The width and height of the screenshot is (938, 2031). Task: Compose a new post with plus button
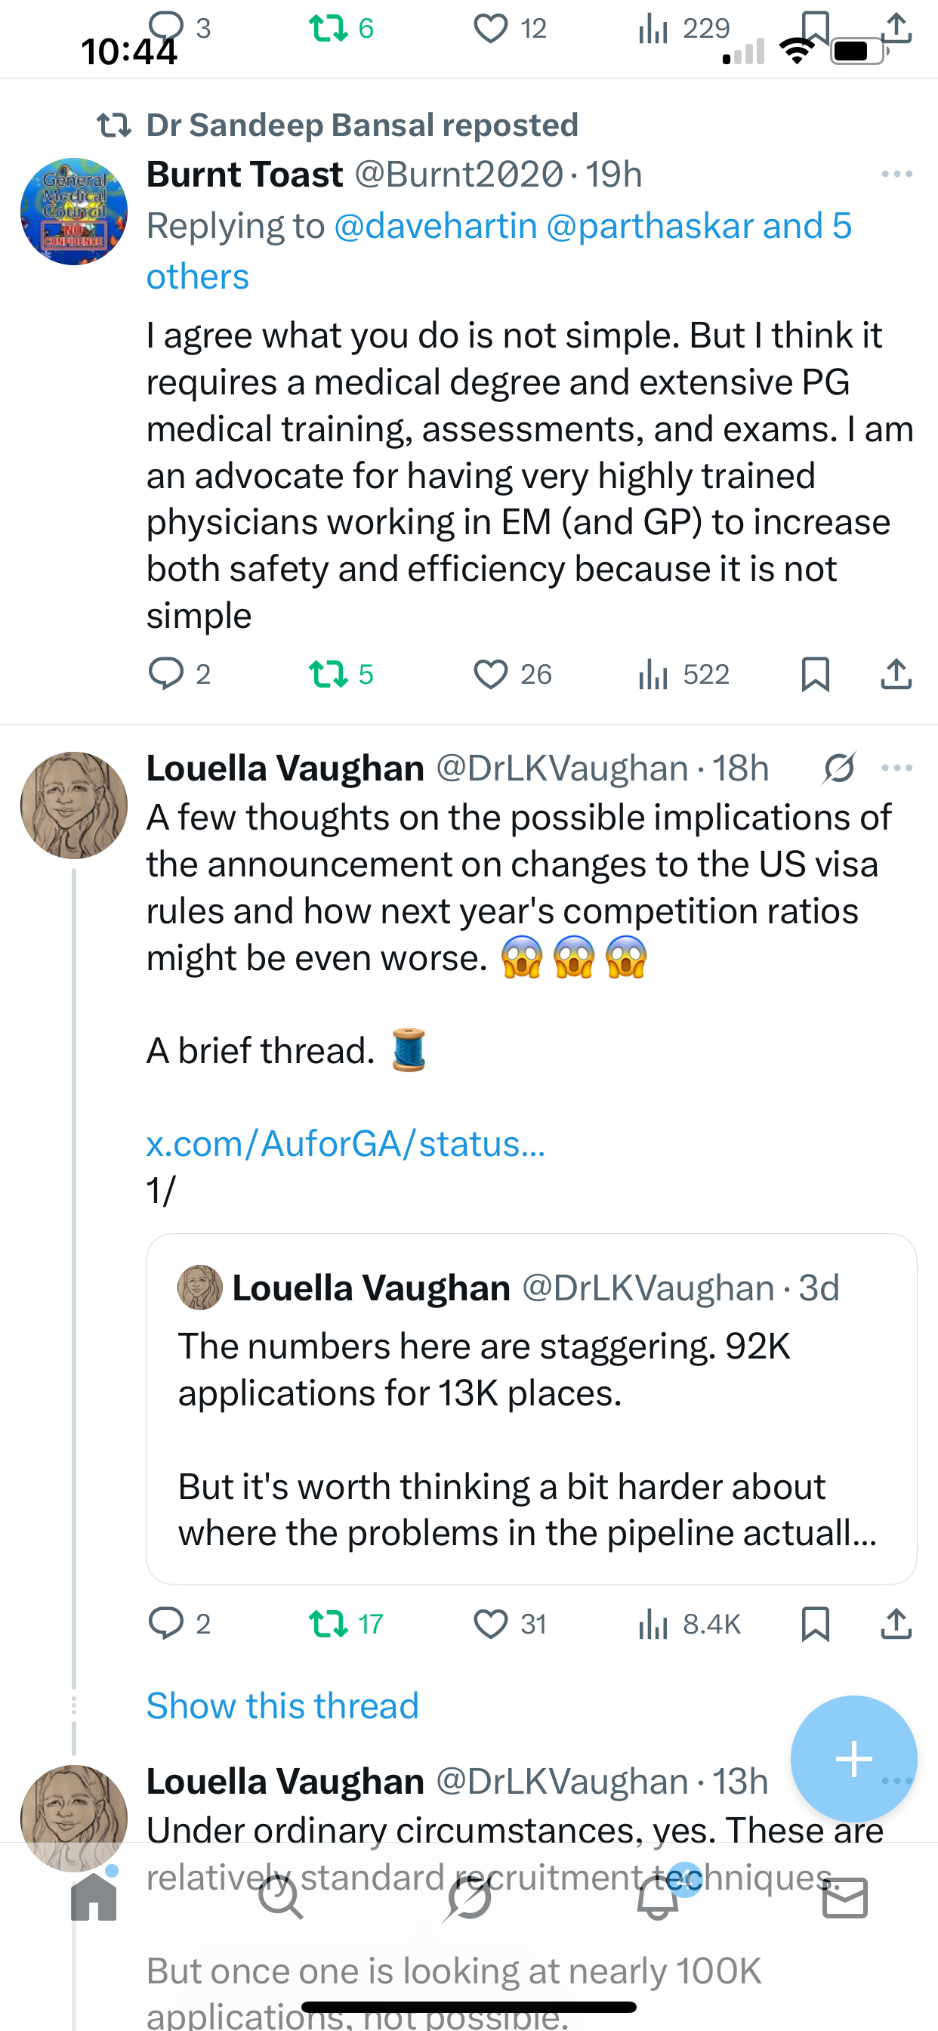[853, 1758]
